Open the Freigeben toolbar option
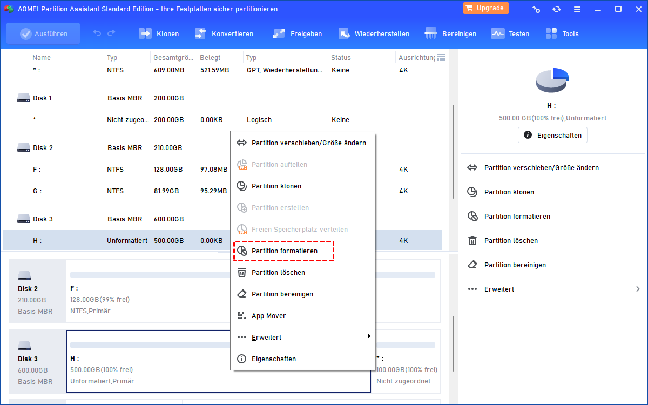This screenshot has height=405, width=648. tap(297, 33)
